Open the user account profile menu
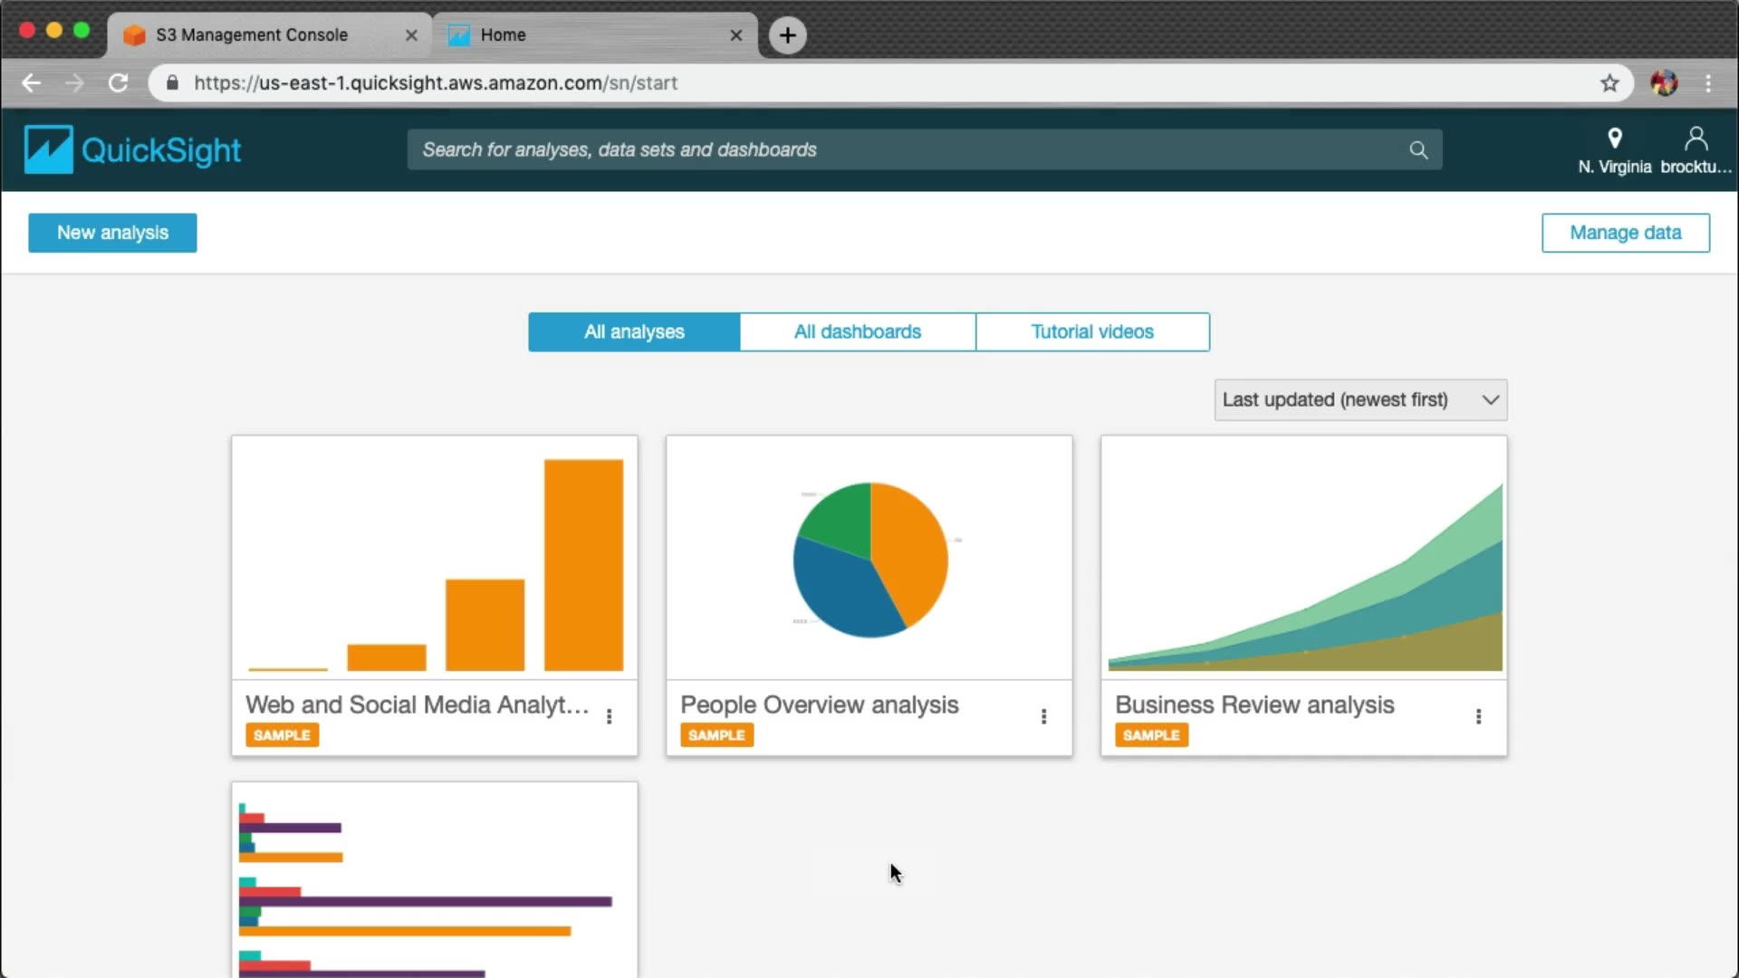This screenshot has width=1739, height=978. [1696, 150]
